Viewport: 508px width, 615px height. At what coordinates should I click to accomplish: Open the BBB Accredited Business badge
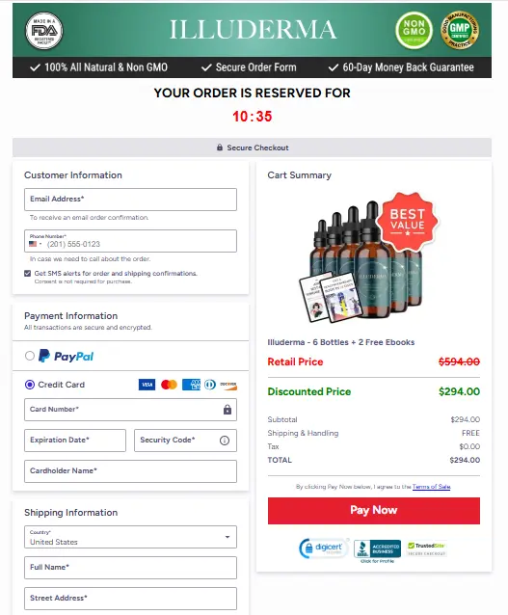point(377,548)
